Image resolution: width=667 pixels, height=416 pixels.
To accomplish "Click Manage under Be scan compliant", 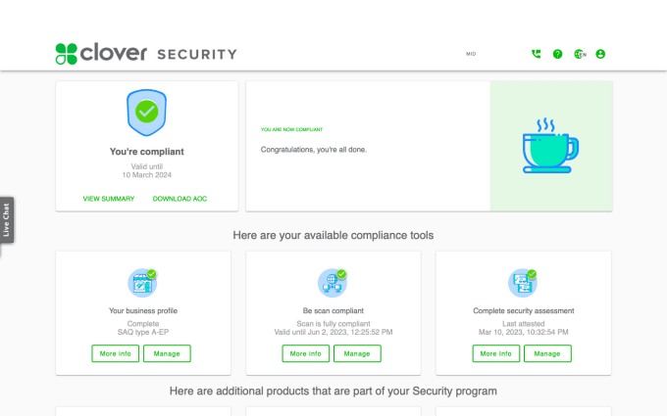I will pos(357,353).
